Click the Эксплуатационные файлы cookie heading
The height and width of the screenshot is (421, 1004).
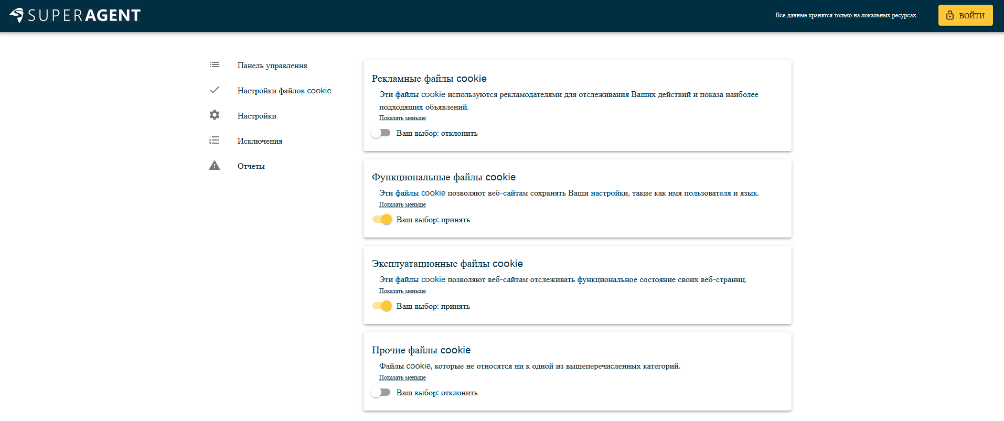click(x=447, y=264)
